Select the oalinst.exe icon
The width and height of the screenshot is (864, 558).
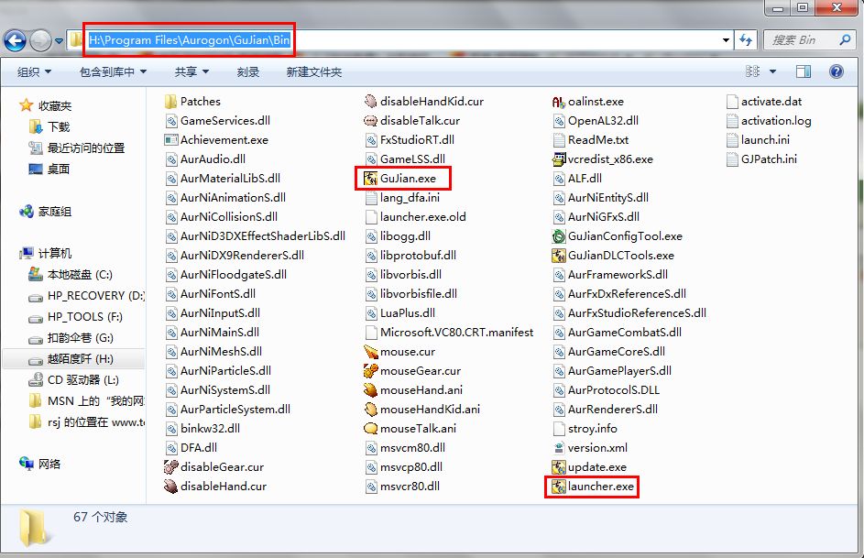tap(559, 102)
